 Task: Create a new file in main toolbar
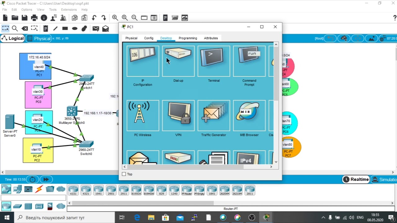coord(5,18)
